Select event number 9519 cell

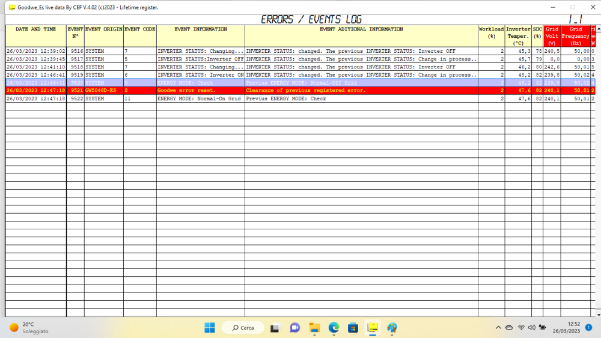pos(75,75)
